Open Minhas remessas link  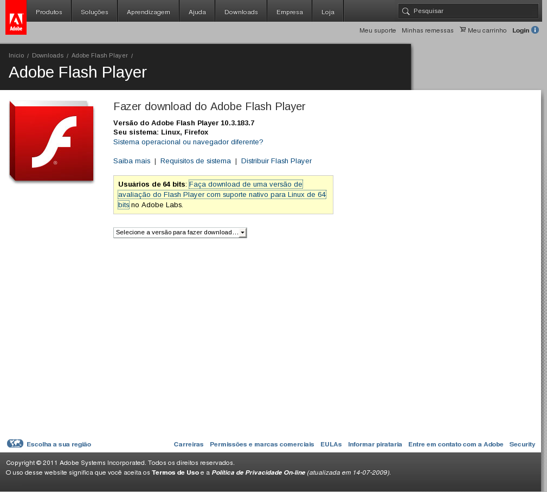click(x=427, y=30)
